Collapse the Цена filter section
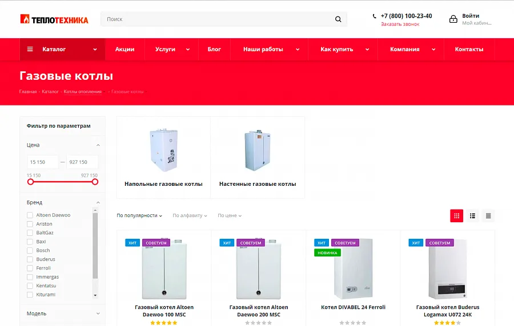514x326 pixels. click(98, 145)
